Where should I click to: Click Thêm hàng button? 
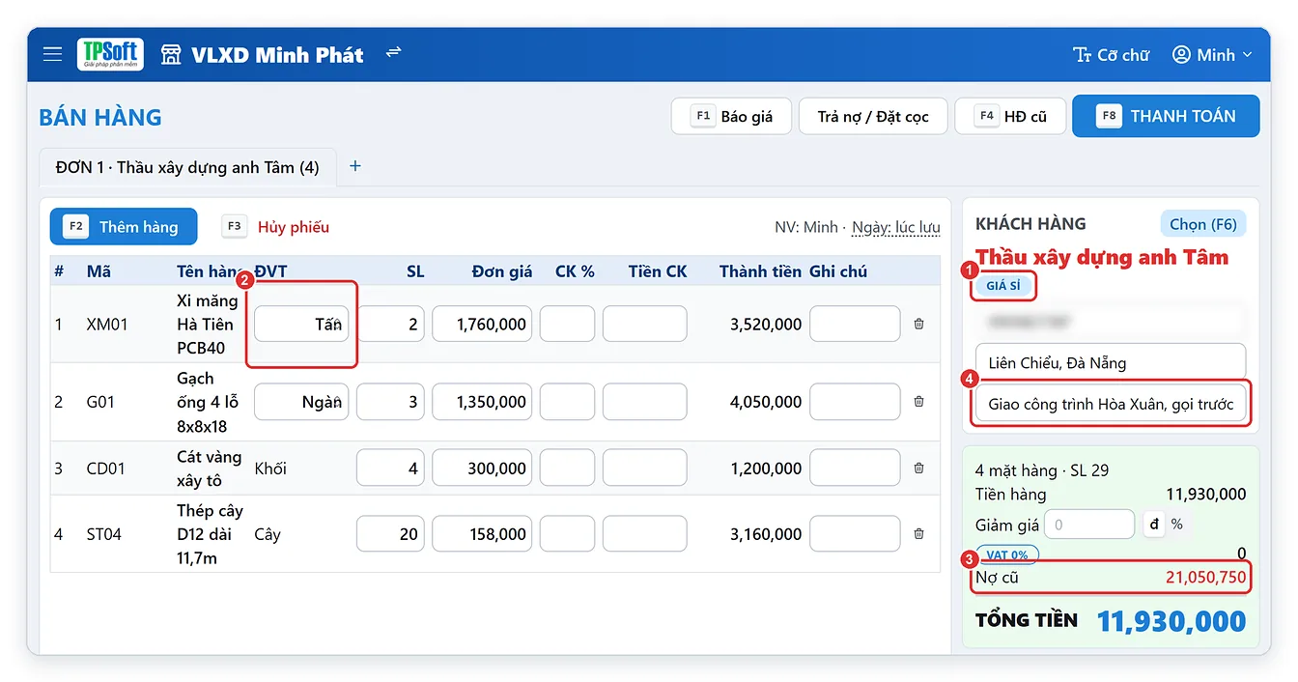[124, 227]
